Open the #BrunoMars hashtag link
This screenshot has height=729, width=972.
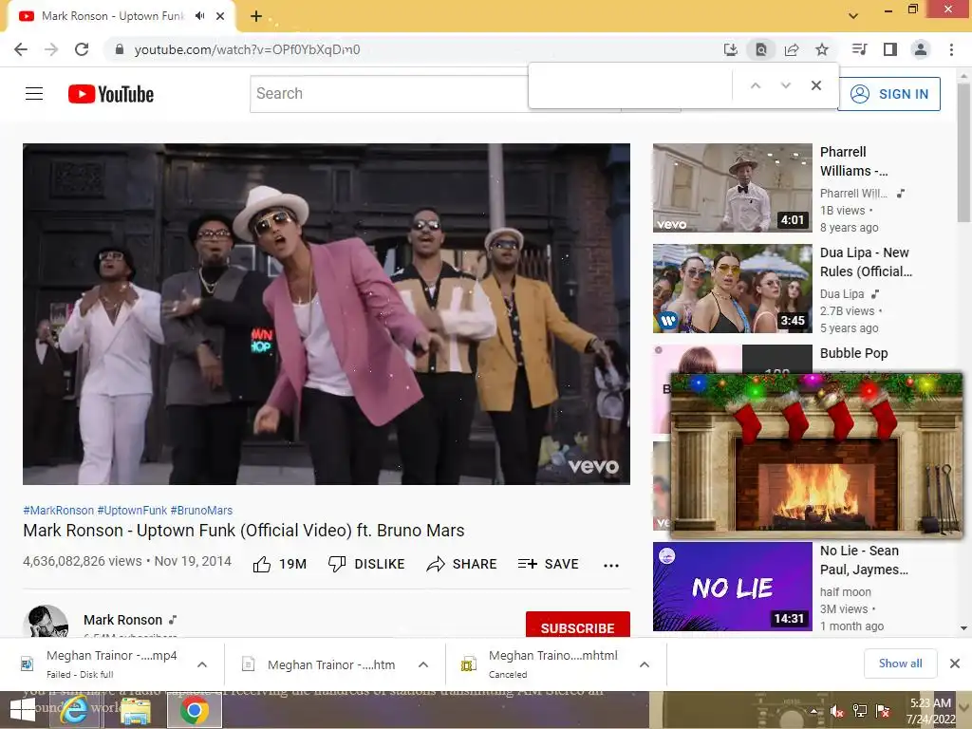(201, 510)
